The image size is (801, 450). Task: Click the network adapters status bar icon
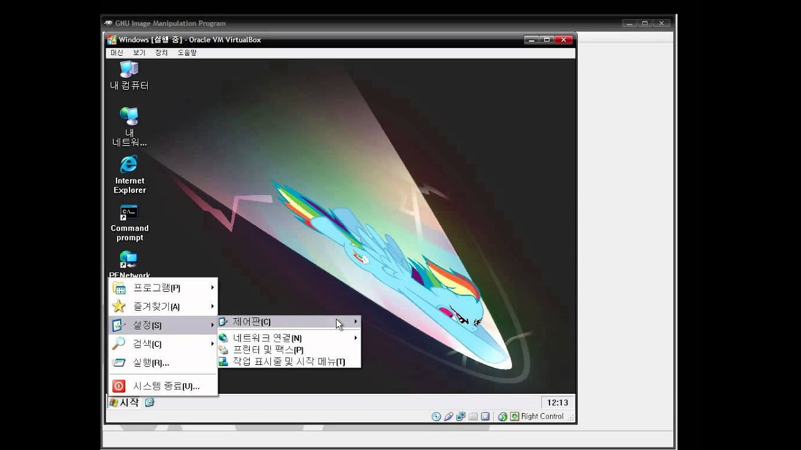pyautogui.click(x=461, y=416)
